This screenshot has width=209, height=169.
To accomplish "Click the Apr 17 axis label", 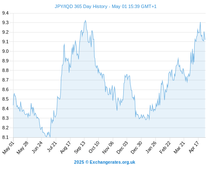I will point(194,147).
